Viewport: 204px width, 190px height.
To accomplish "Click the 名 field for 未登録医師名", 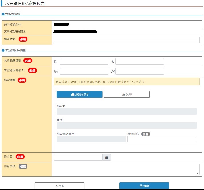I will tap(139, 62).
